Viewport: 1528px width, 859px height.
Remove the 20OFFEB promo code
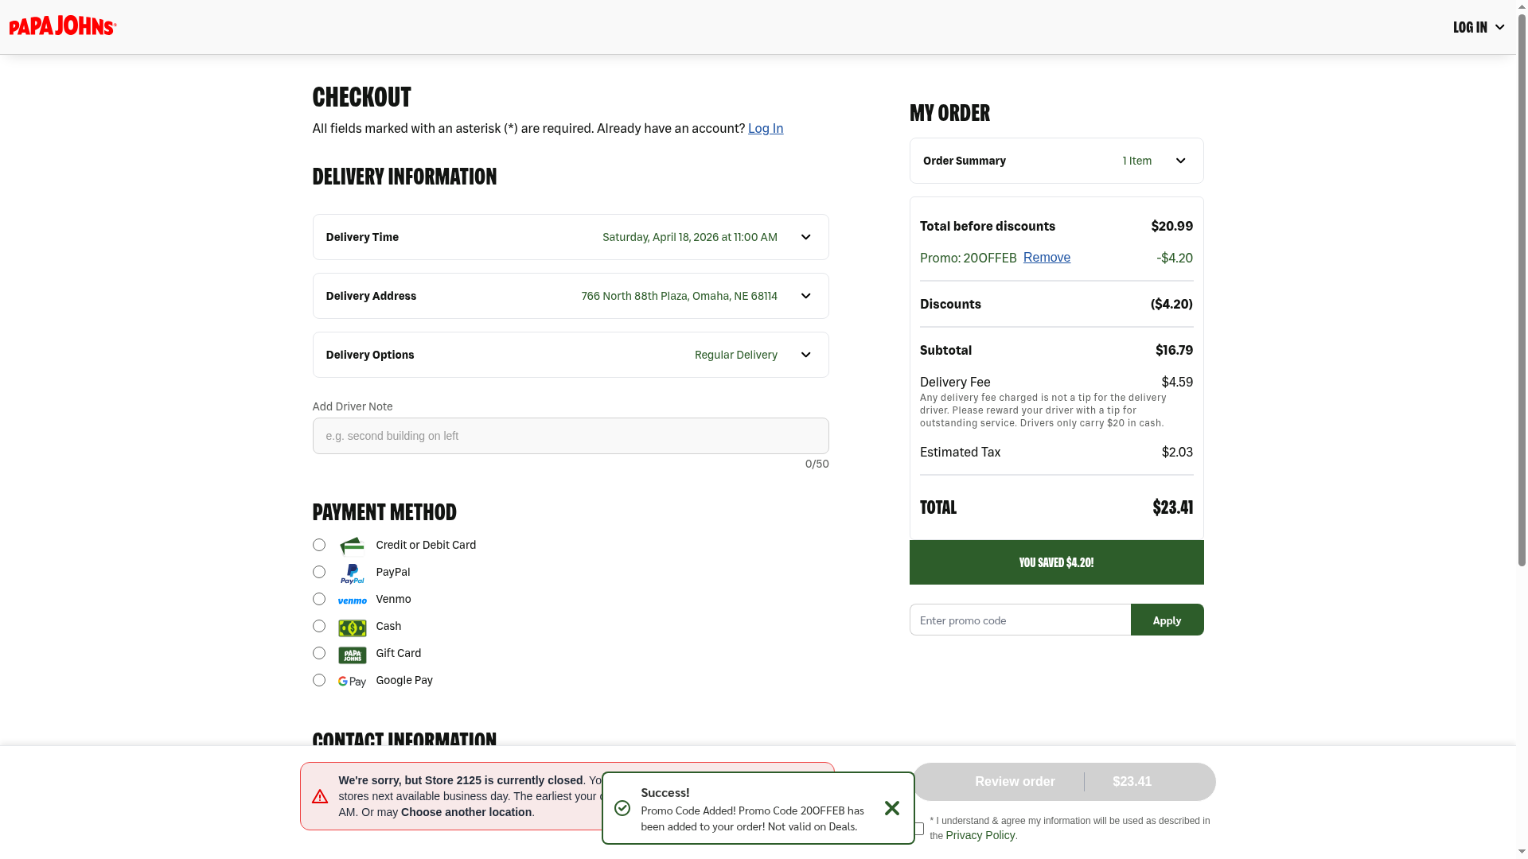click(x=1047, y=258)
